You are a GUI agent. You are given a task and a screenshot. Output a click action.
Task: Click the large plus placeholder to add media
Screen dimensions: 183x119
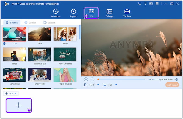click(x=19, y=105)
